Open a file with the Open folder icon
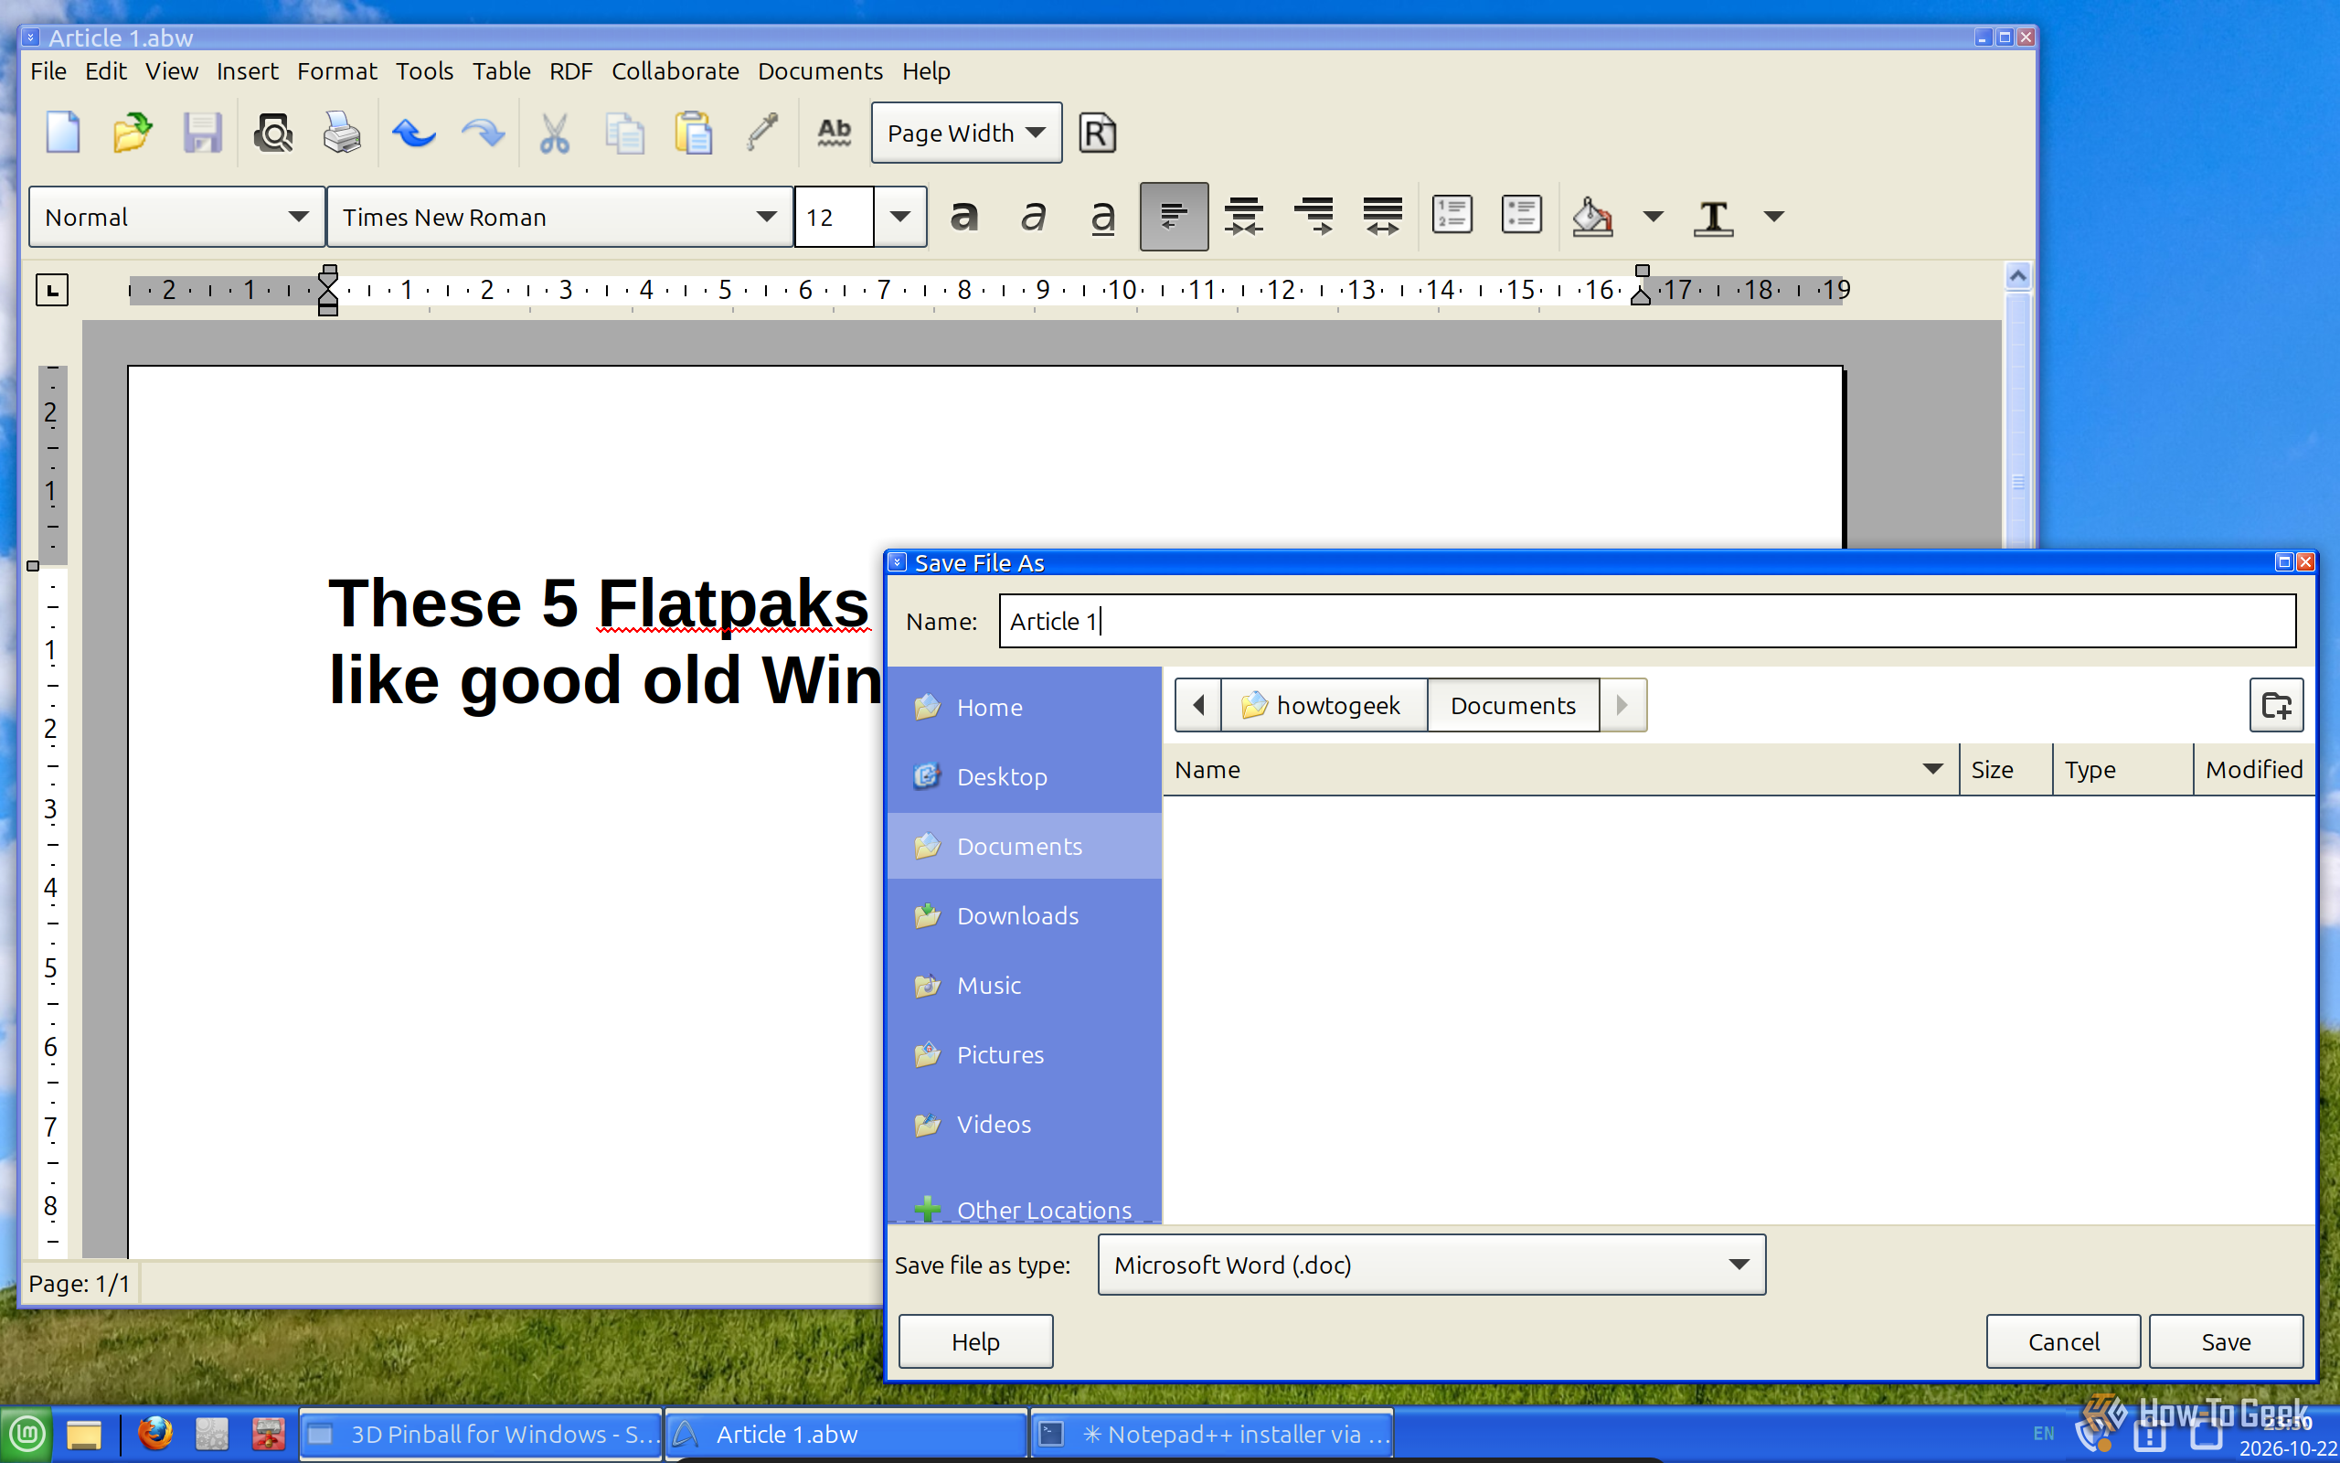This screenshot has height=1463, width=2340. (133, 133)
